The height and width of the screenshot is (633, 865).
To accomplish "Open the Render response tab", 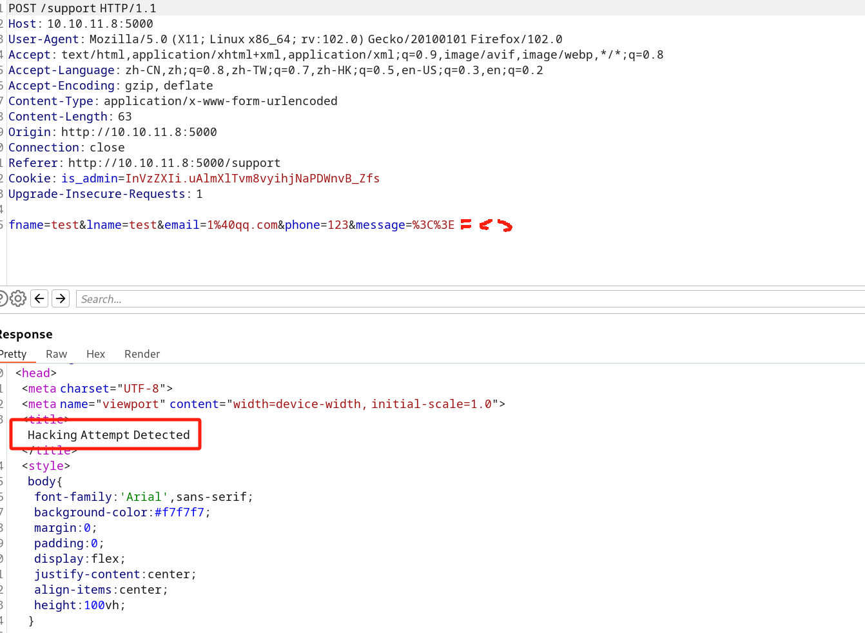I will (x=142, y=354).
